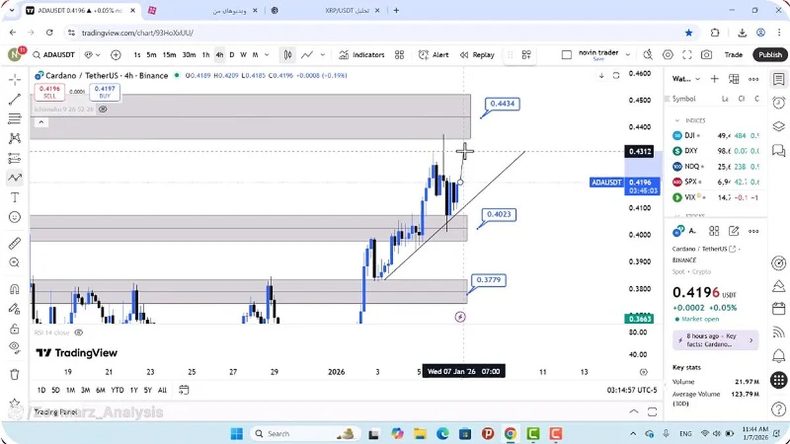Toggle stay in drawing mode
Viewport: 790px width, 444px height.
point(14,308)
